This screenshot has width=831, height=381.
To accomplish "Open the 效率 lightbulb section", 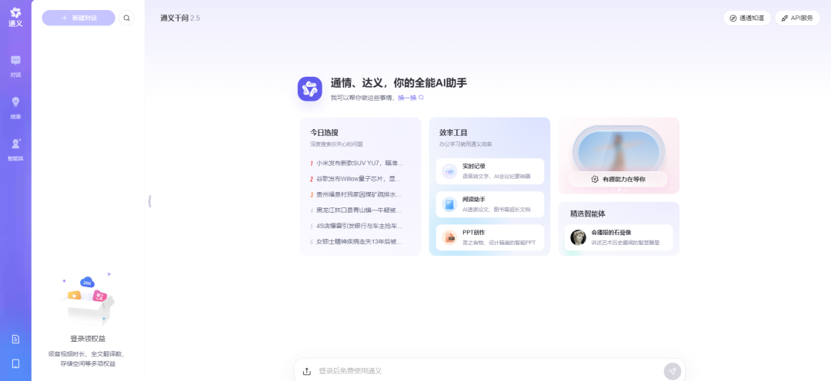I will coord(15,108).
